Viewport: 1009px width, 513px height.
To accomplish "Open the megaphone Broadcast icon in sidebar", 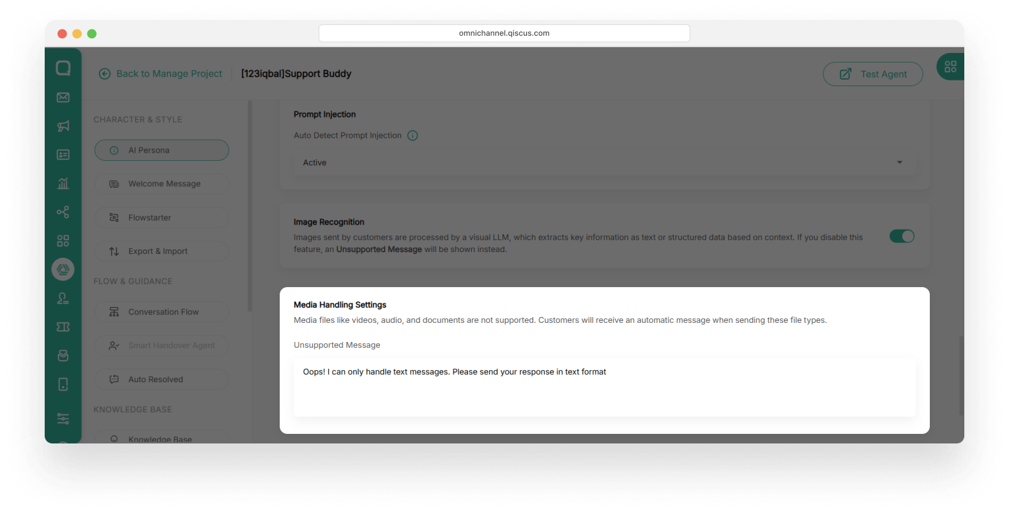I will pyautogui.click(x=63, y=126).
